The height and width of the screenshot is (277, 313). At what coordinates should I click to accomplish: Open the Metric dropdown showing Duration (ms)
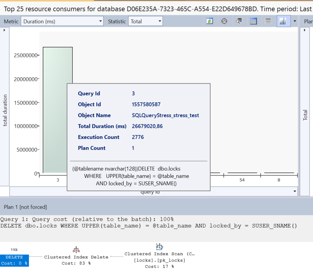(x=62, y=21)
